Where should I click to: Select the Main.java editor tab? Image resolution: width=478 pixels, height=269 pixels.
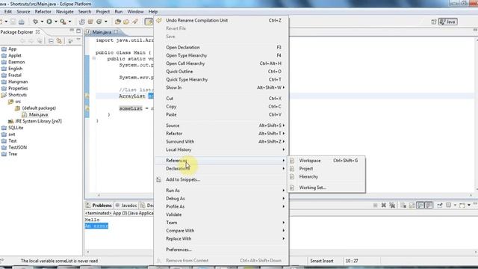coord(102,32)
